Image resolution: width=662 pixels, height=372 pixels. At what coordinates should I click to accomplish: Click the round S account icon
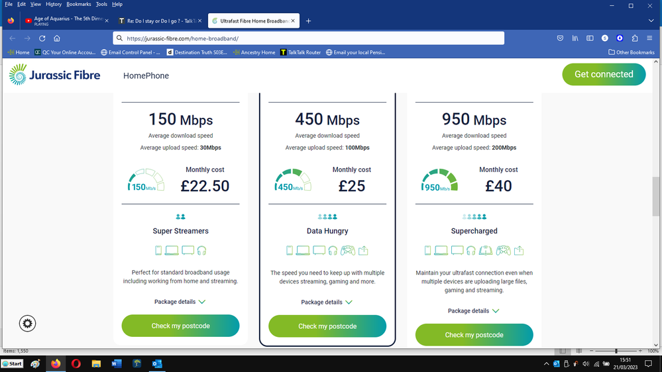[x=604, y=38]
